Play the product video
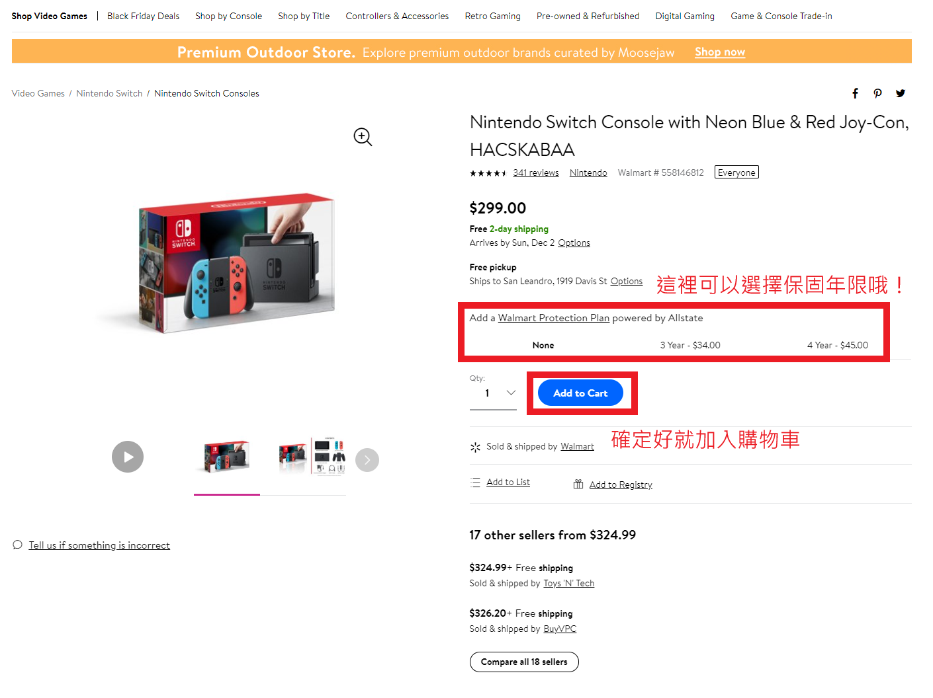 pos(128,457)
